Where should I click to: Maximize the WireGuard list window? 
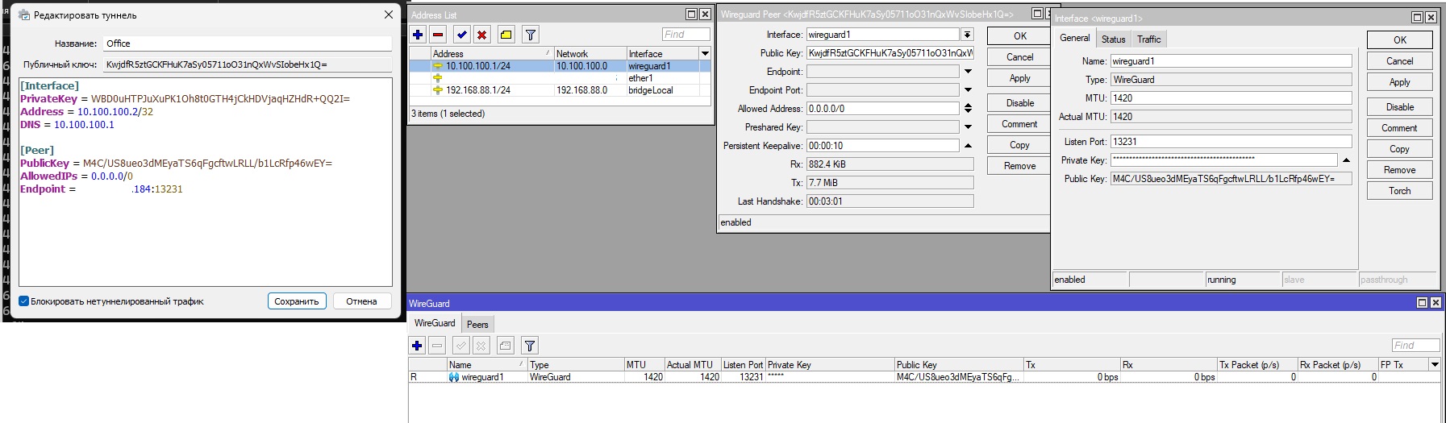pyautogui.click(x=1422, y=303)
